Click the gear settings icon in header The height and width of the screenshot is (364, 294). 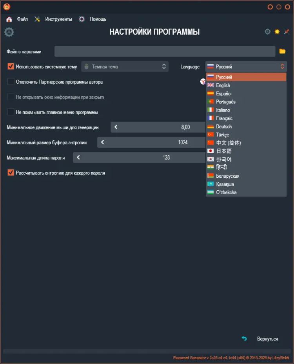click(267, 32)
